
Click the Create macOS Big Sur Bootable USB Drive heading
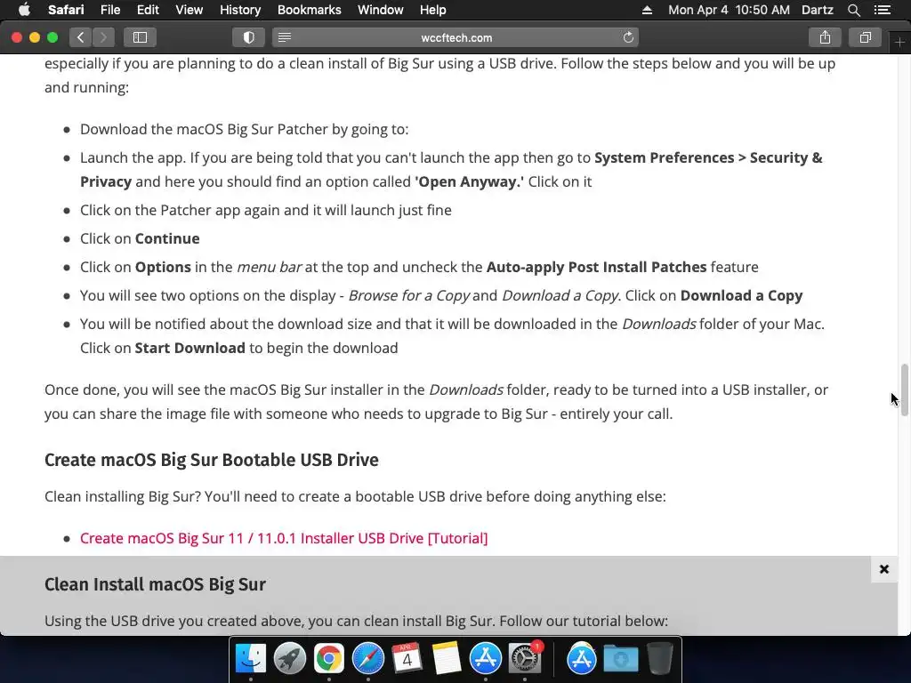point(212,460)
